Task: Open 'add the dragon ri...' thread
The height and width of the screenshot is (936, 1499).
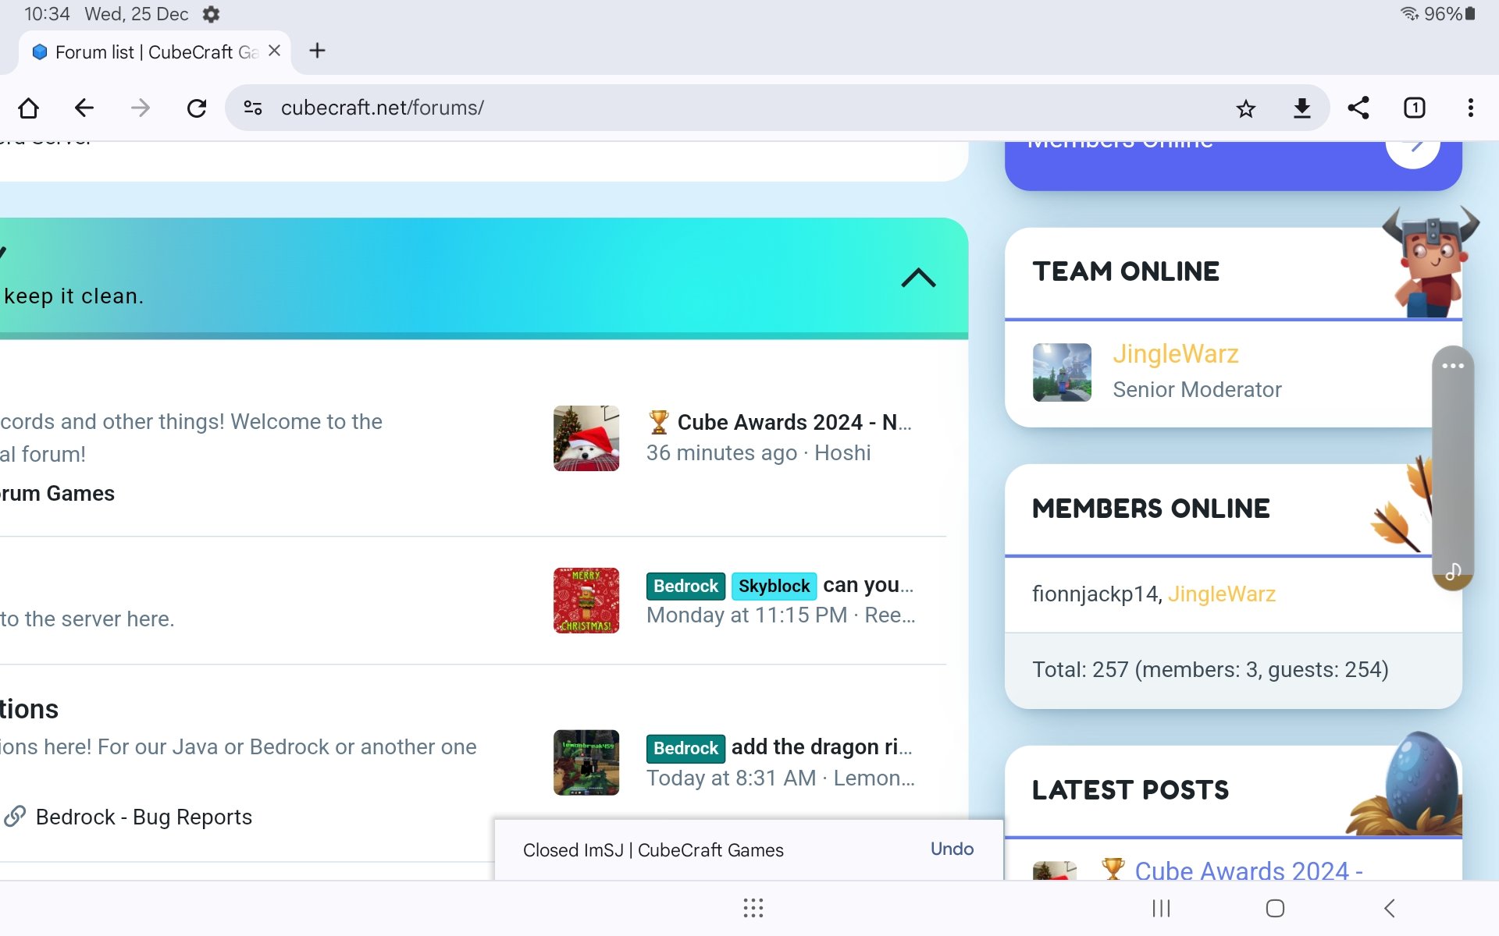Action: 822,747
